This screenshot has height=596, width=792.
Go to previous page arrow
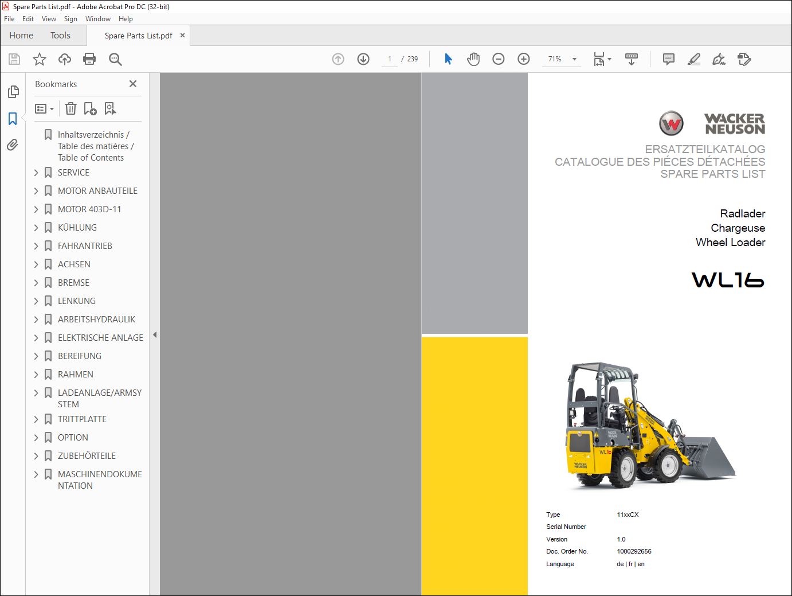338,59
